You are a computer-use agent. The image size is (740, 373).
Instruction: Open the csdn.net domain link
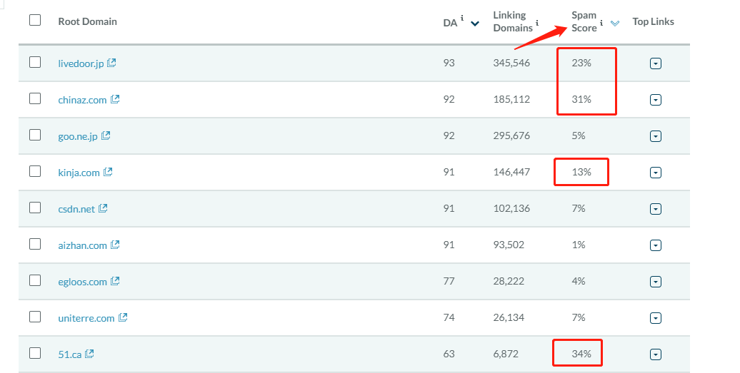pyautogui.click(x=76, y=209)
